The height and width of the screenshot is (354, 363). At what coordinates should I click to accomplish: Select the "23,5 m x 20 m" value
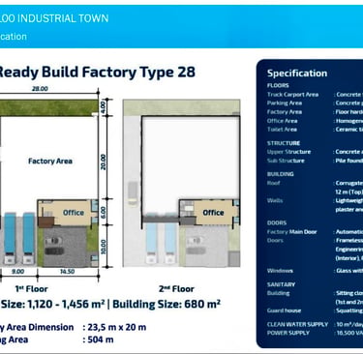(x=117, y=327)
